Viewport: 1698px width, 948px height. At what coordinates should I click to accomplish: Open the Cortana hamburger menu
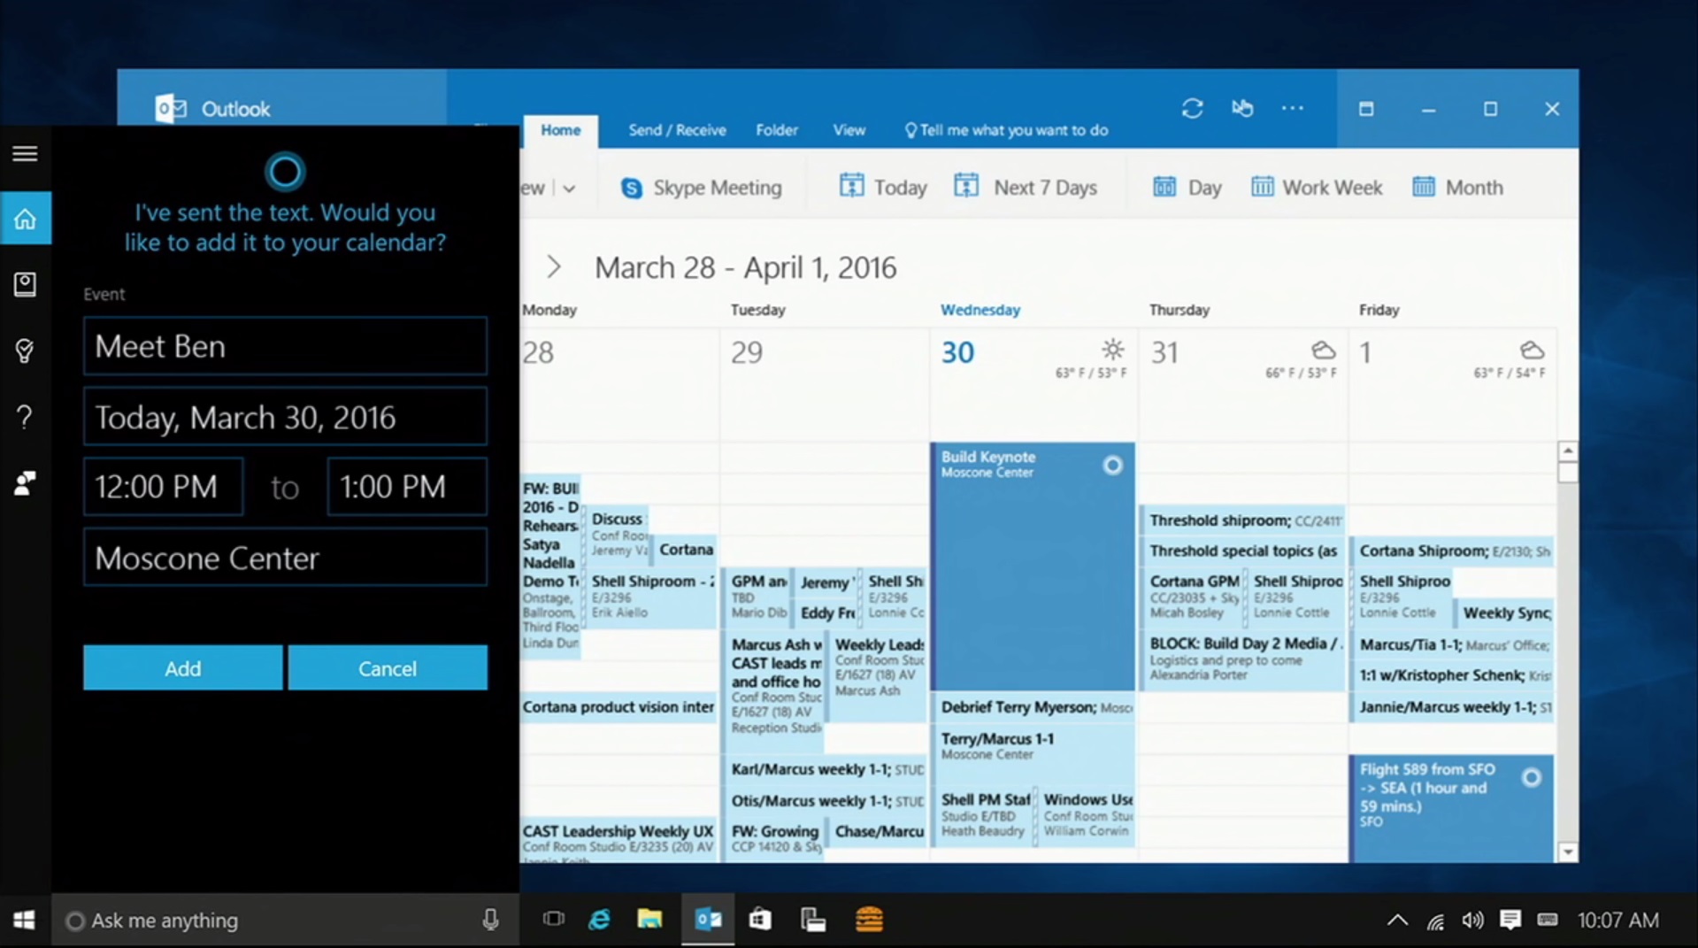(25, 154)
